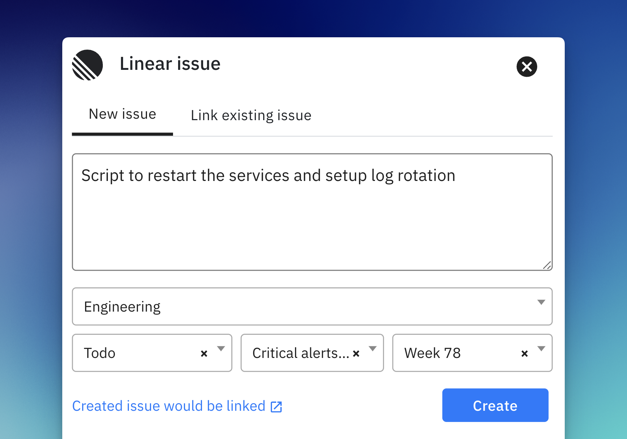Switch to the New issue tab
Image resolution: width=627 pixels, height=439 pixels.
pyautogui.click(x=122, y=114)
